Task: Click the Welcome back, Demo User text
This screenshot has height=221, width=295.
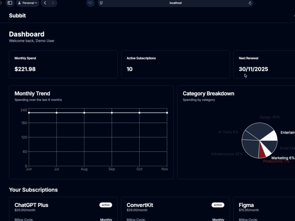Action: (x=32, y=41)
